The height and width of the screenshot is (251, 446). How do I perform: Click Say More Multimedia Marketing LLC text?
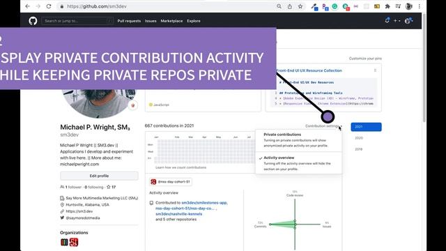click(102, 198)
